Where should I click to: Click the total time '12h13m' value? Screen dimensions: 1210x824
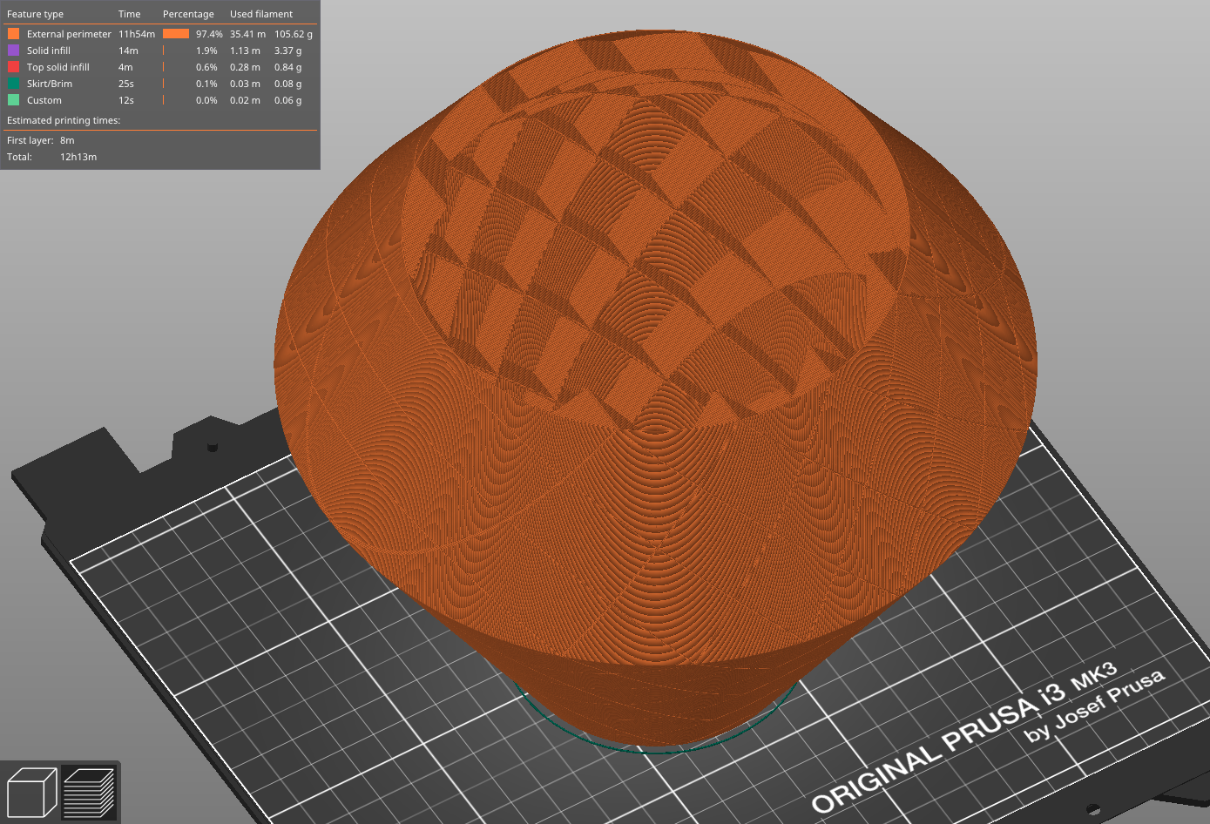coord(78,157)
